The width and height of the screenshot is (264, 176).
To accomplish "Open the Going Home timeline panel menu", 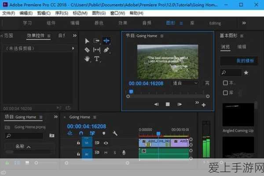I will (x=95, y=117).
